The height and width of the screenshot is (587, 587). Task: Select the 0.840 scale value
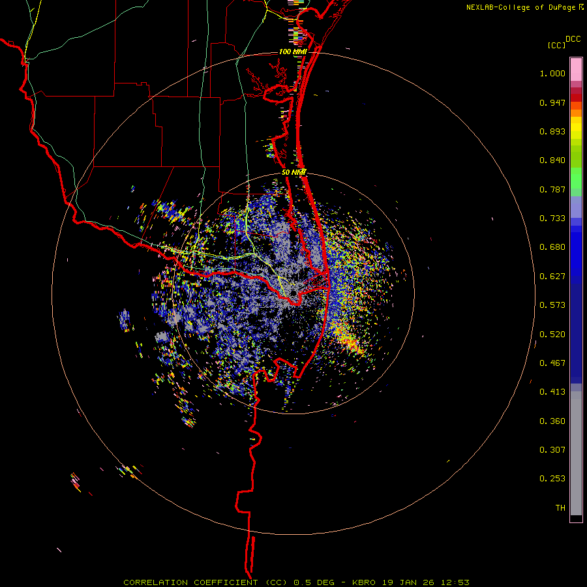[552, 160]
